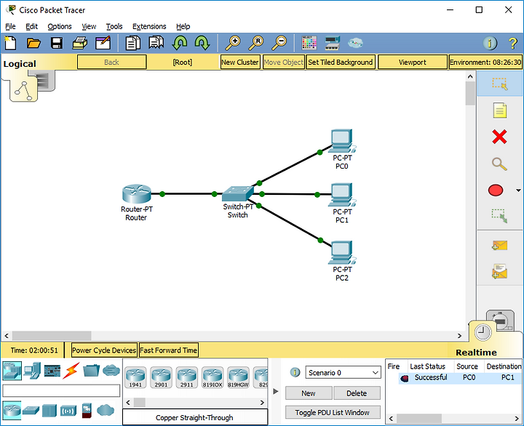This screenshot has height=426, width=524.
Task: Click Fast Forward Time button
Action: [168, 350]
